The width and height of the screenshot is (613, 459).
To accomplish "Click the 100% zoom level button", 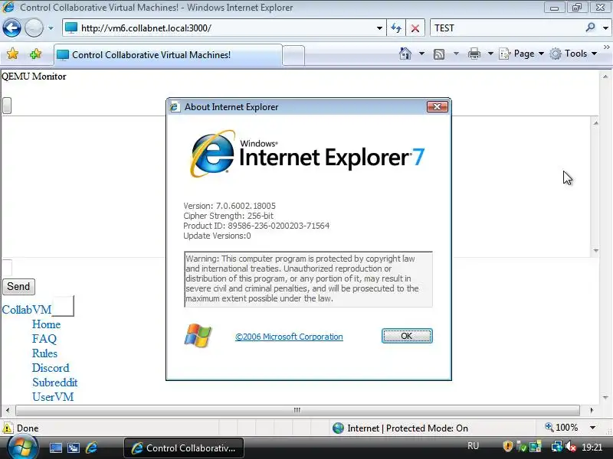I will coord(562,428).
